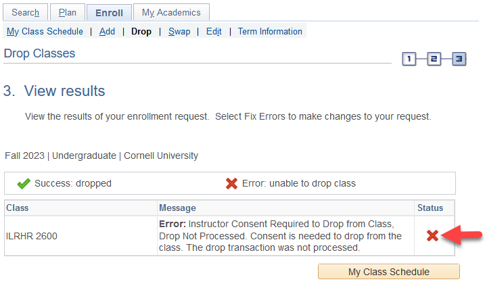485x288 pixels.
Task: Click the Status column header
Action: pos(430,208)
